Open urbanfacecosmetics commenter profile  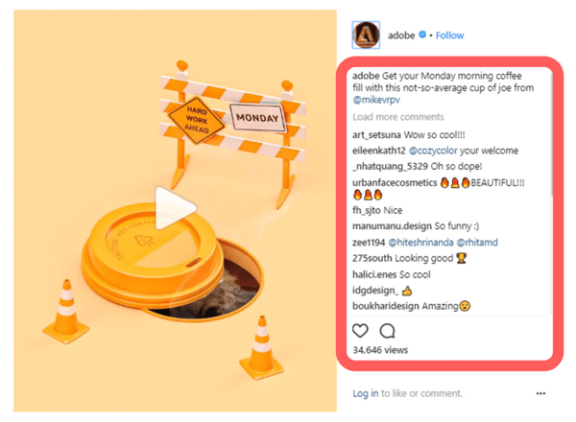396,182
